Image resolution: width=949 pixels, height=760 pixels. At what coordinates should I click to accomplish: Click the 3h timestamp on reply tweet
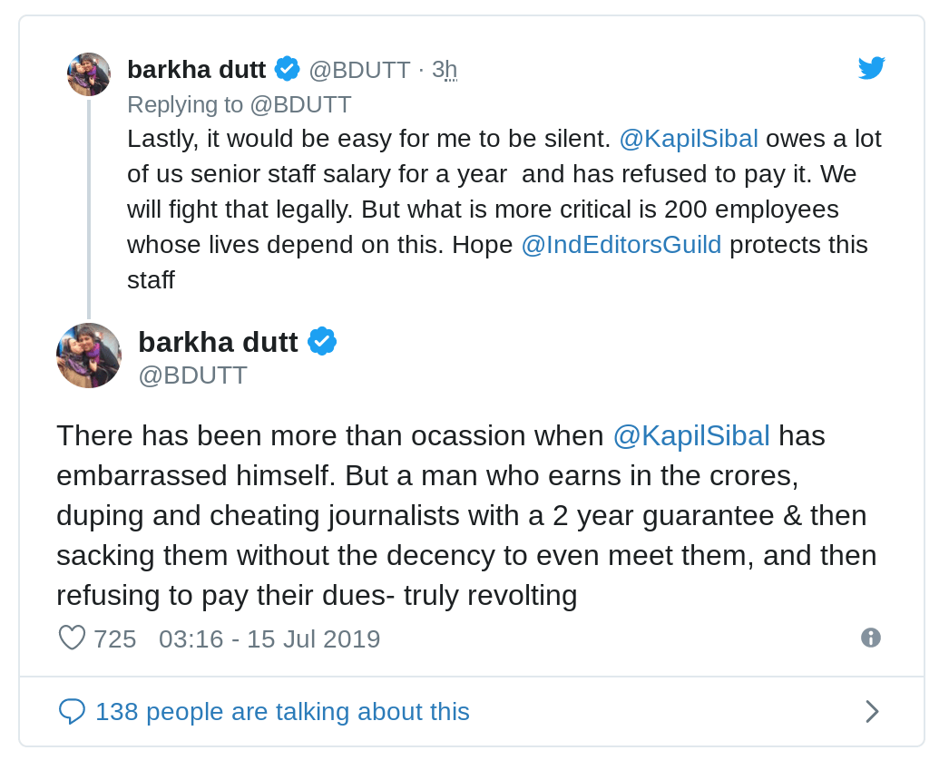[445, 70]
